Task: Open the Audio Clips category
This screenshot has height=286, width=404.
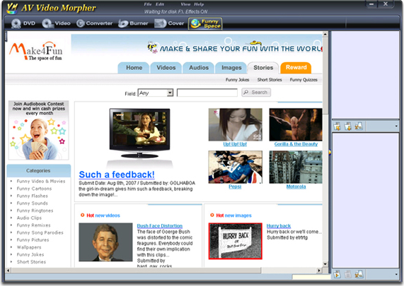Action: point(29,218)
